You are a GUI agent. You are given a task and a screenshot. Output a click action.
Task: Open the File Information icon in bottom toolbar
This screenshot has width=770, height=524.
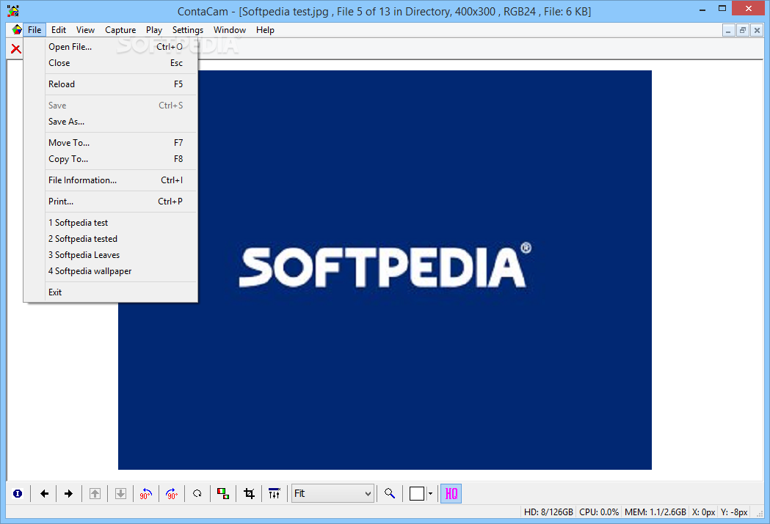[18, 494]
